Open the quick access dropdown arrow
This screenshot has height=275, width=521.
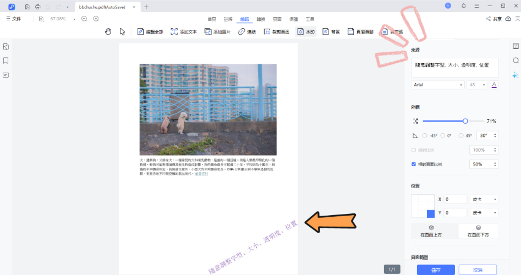click(x=68, y=7)
